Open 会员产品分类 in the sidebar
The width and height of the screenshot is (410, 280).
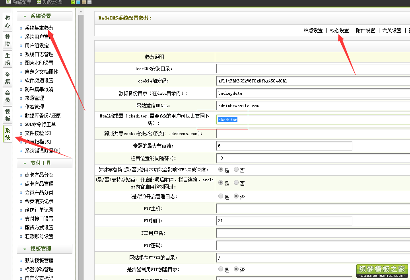tap(39, 192)
